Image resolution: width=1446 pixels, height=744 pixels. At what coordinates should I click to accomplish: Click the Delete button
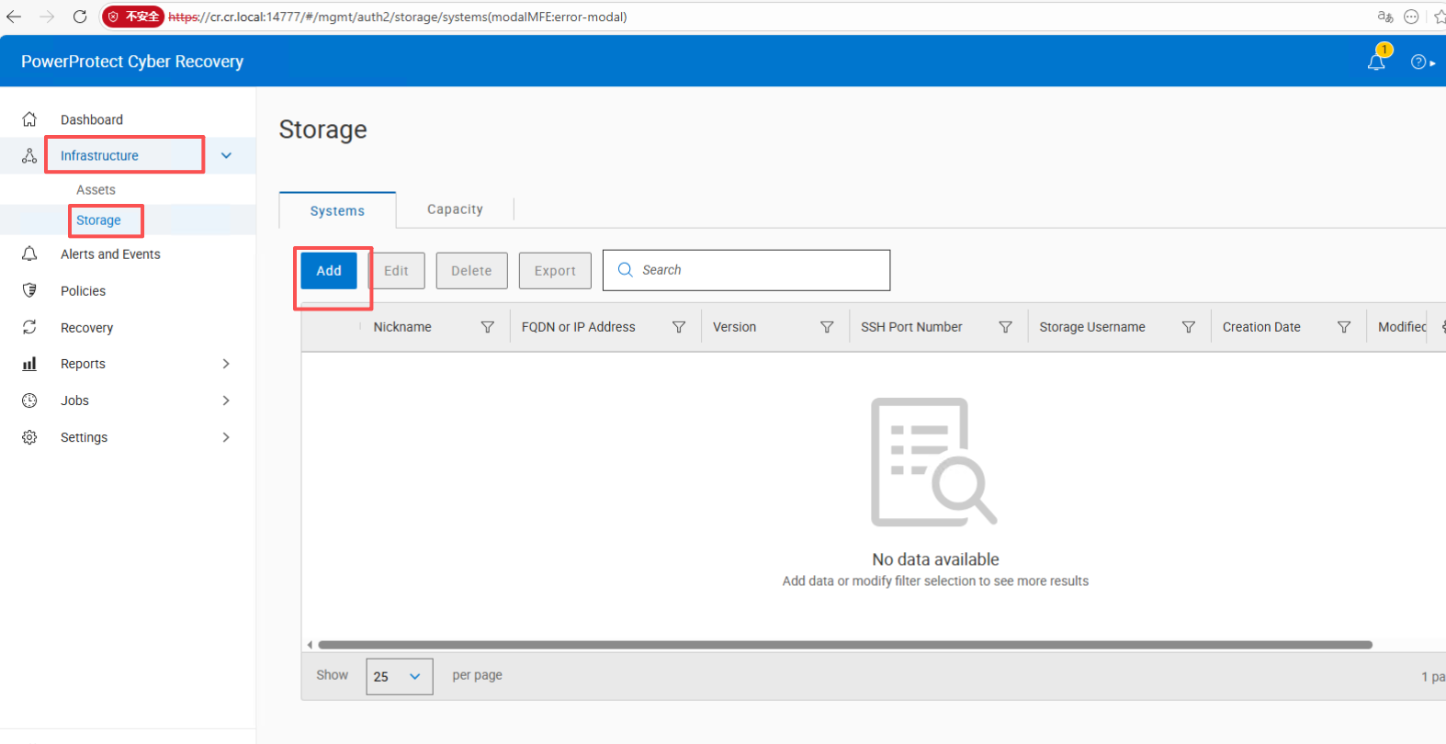coord(471,271)
